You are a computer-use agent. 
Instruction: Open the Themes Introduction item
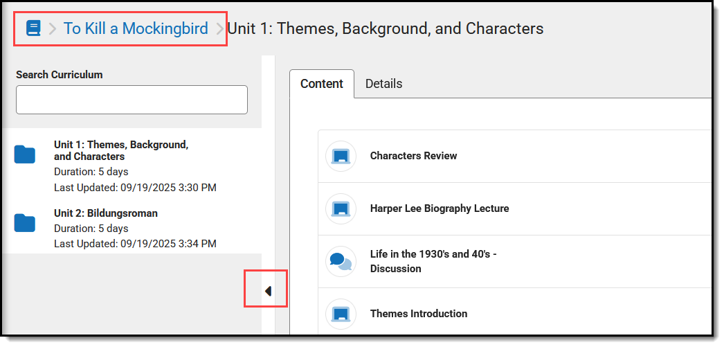tap(419, 314)
